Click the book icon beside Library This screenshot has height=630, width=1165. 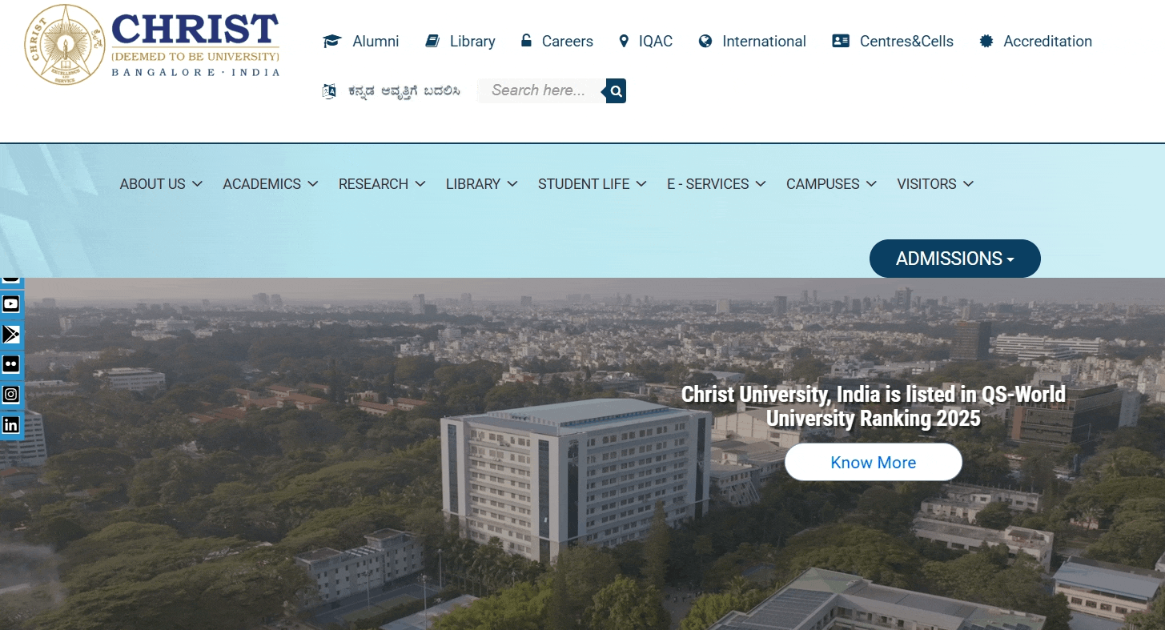[432, 41]
